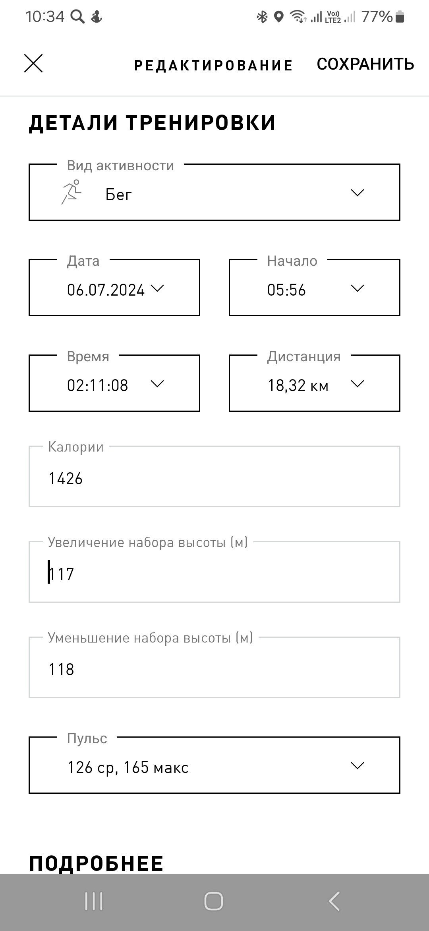429x931 pixels.
Task: Tap the Android back navigation icon
Action: pyautogui.click(x=334, y=901)
